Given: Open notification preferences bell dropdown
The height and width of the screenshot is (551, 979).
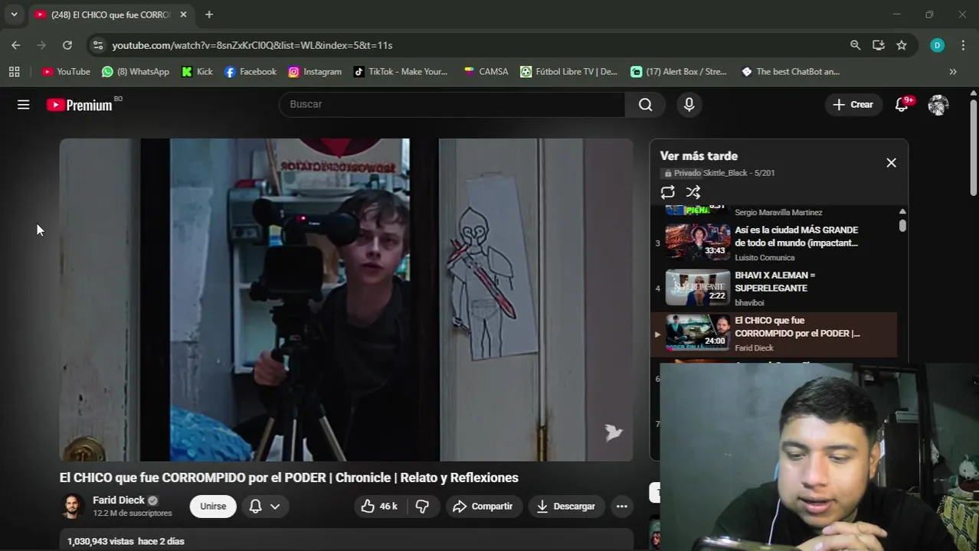Looking at the screenshot, I should pos(265,507).
